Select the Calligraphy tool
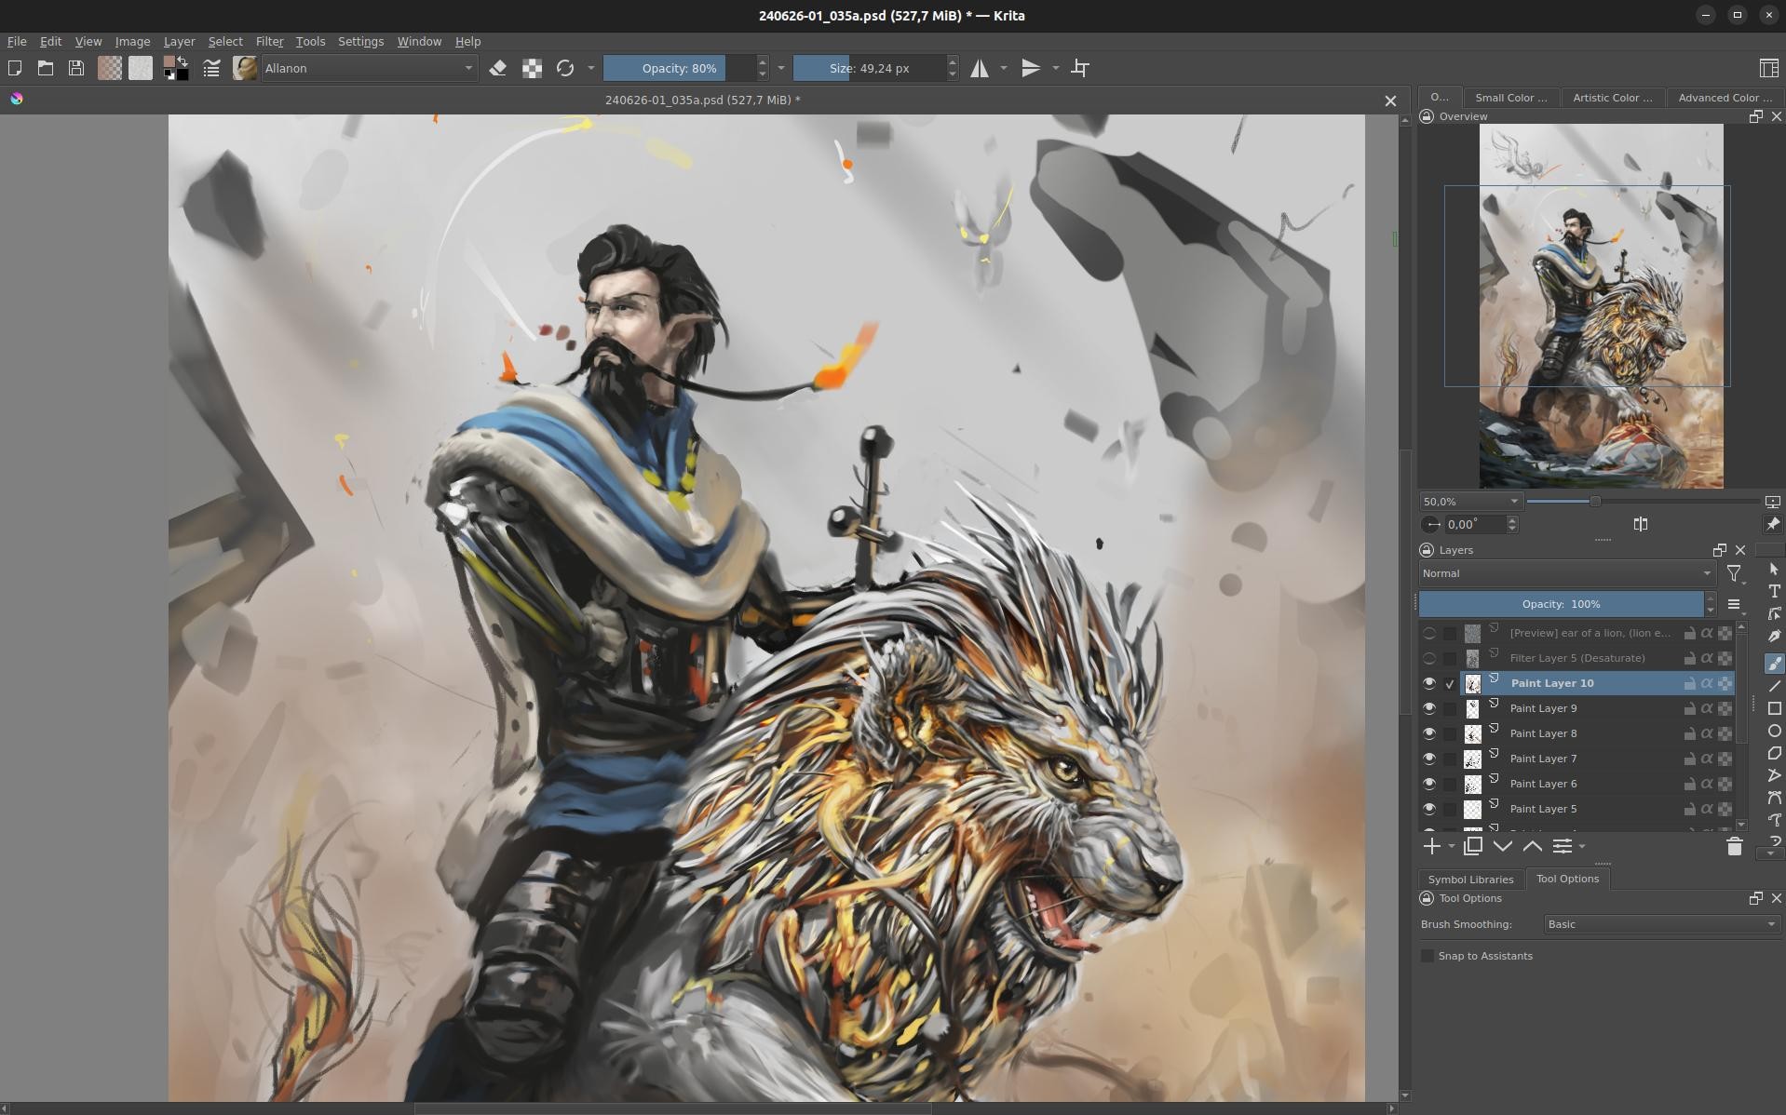Screen dimensions: 1786x1115 1775,637
